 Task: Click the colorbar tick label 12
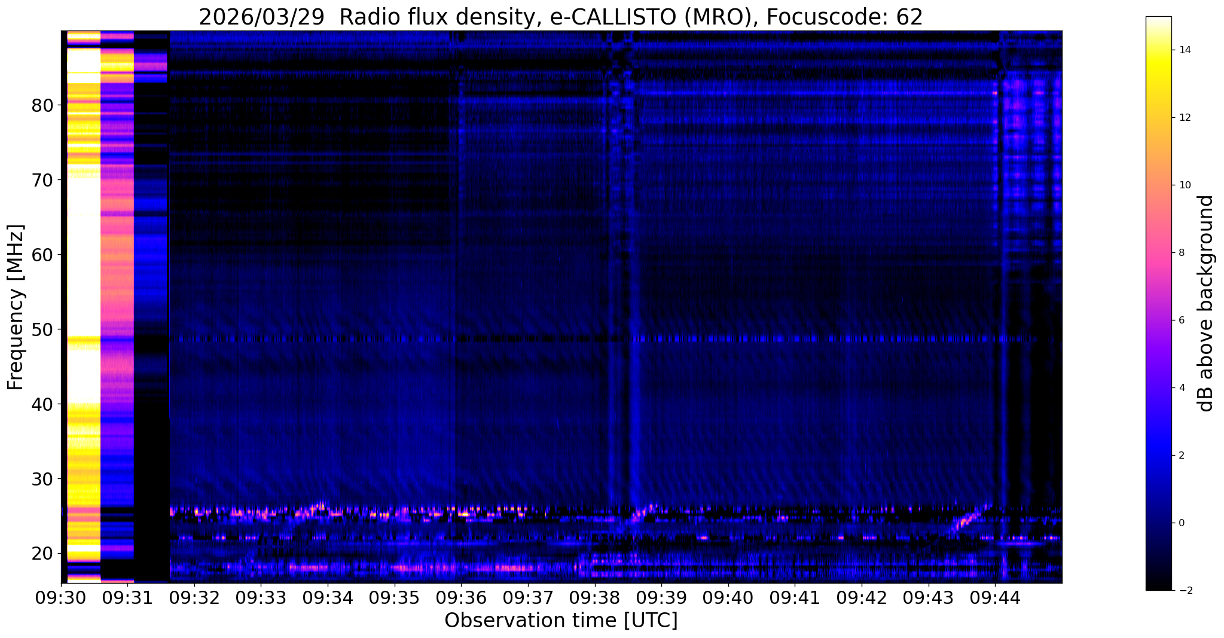point(1183,118)
